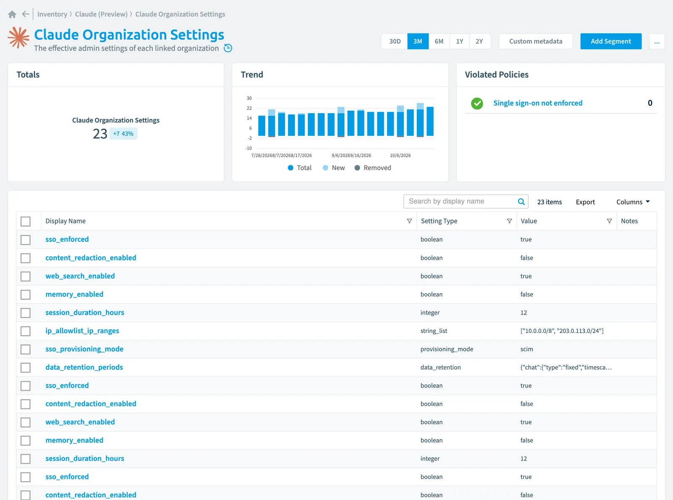Toggle the Total legend swatch
The image size is (673, 500).
(290, 168)
